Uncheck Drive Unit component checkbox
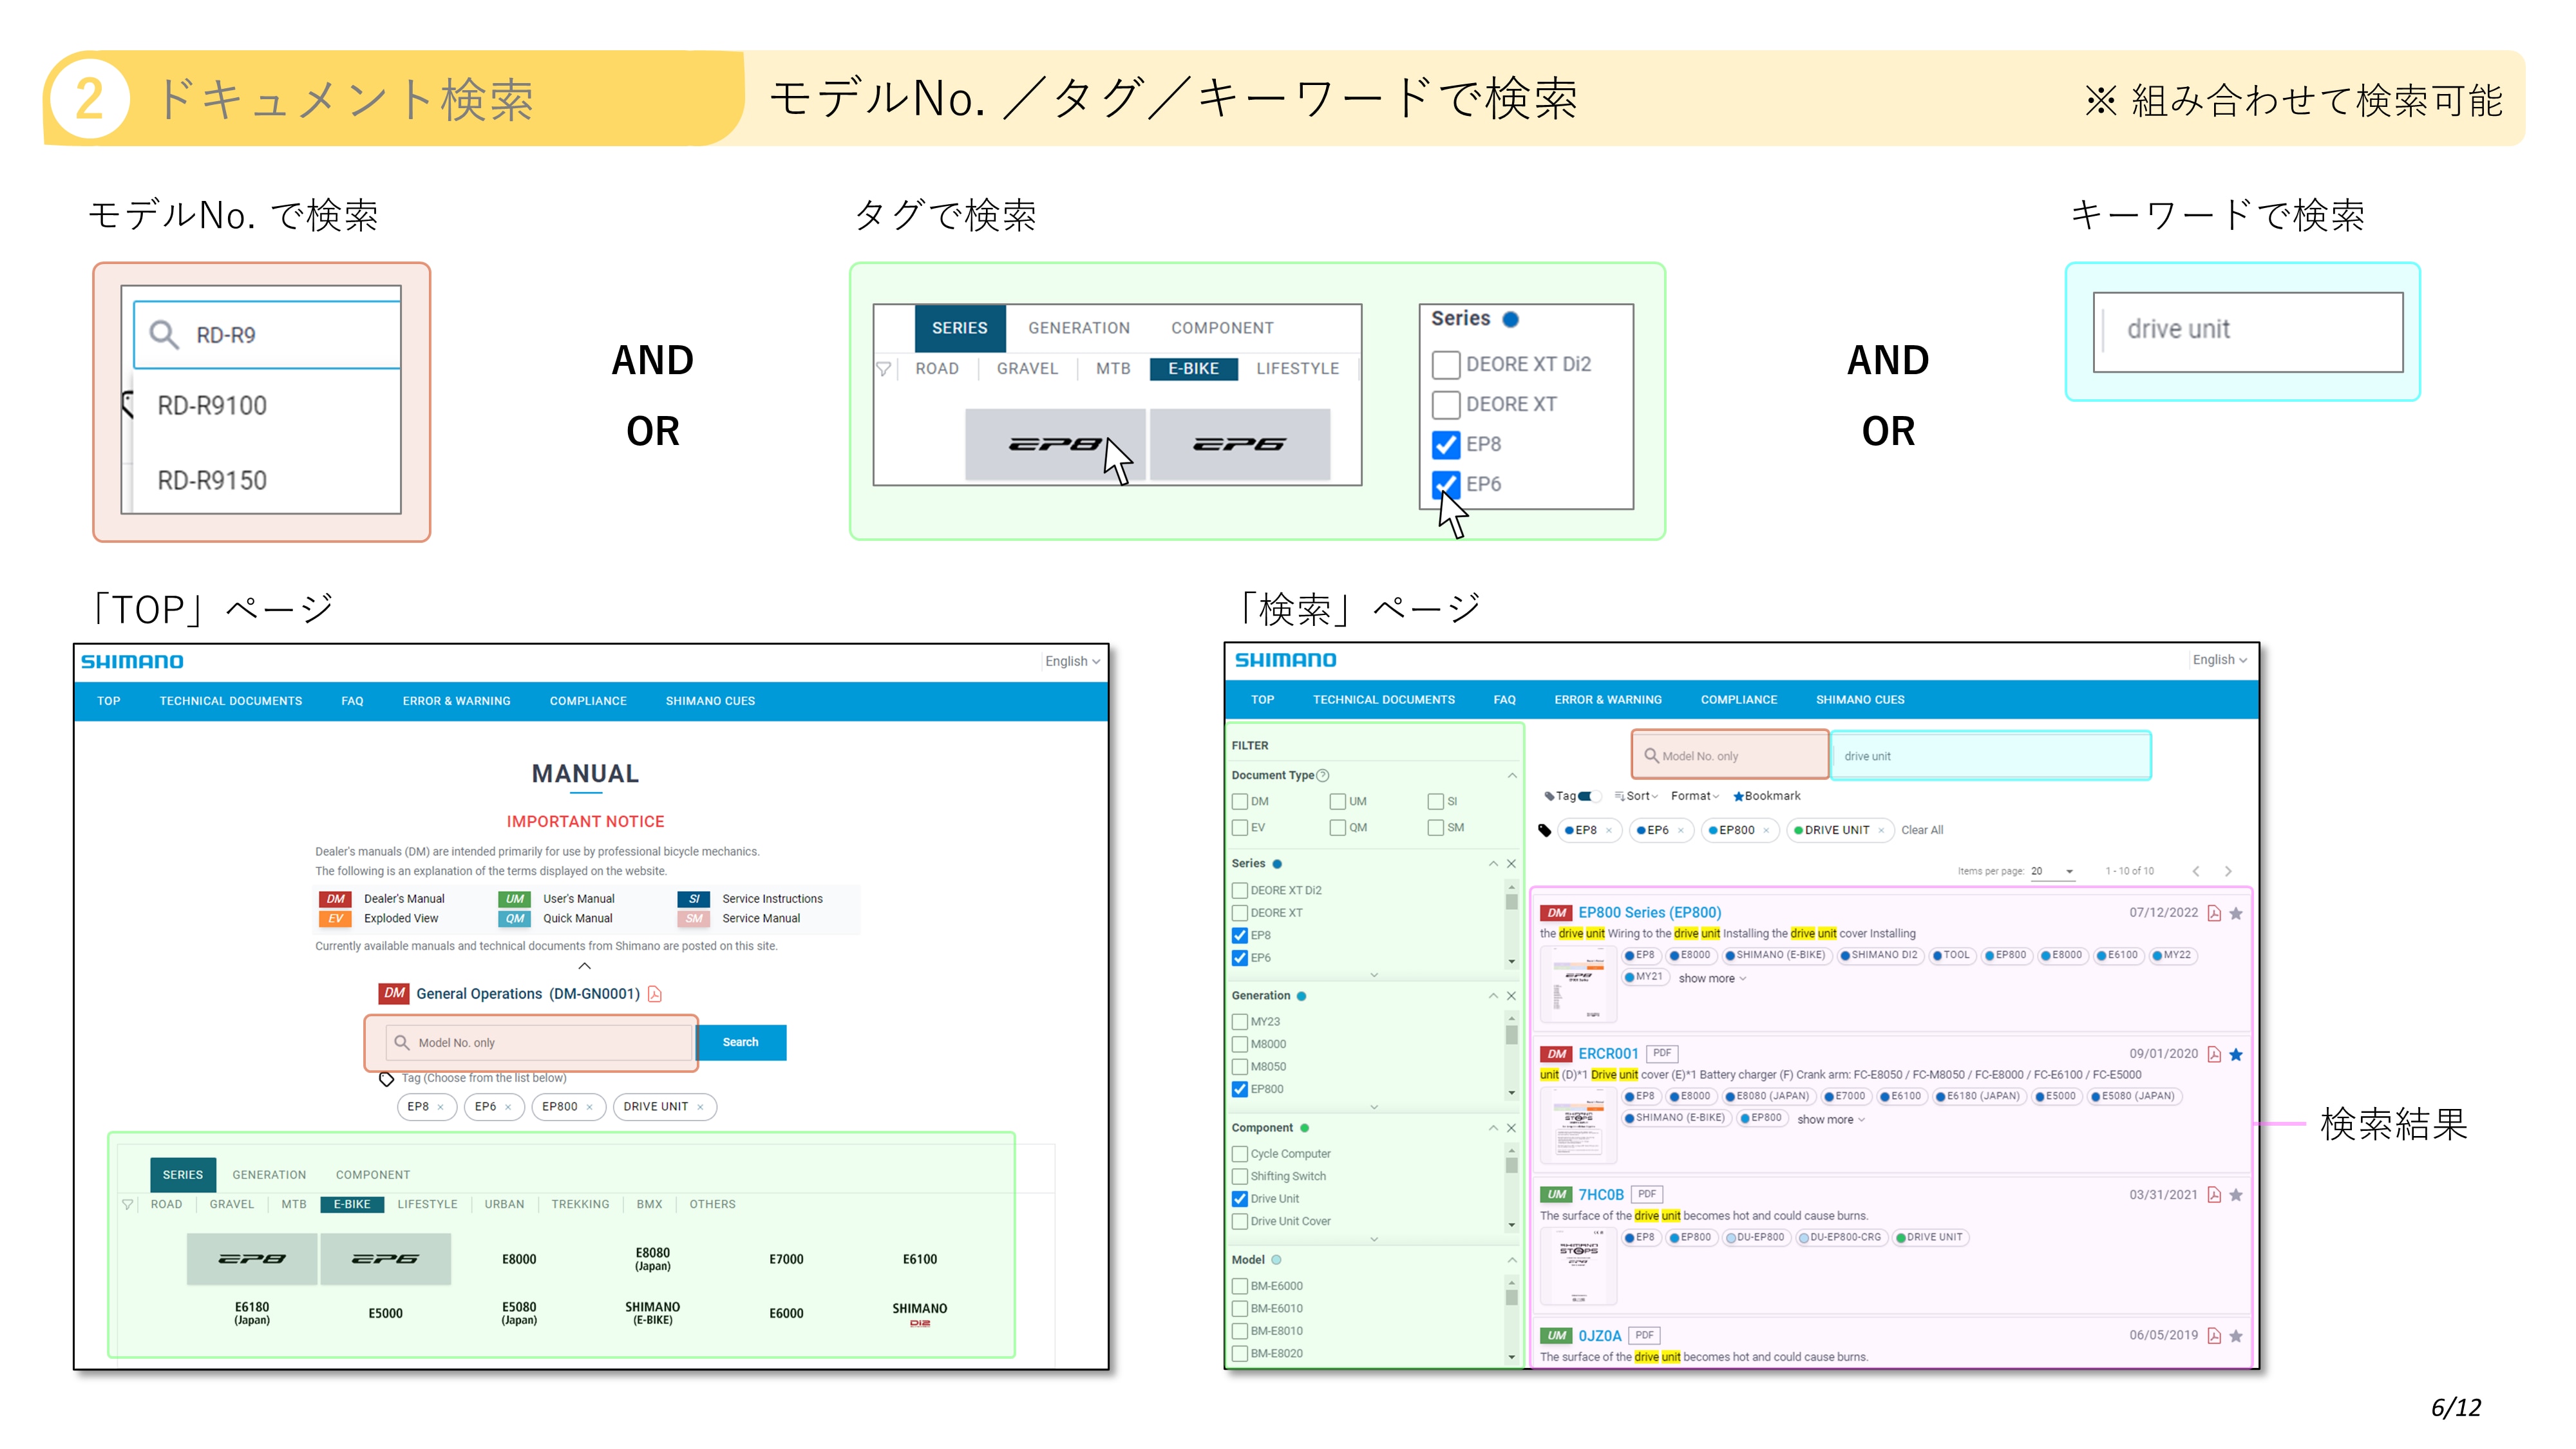The height and width of the screenshot is (1449, 2576). pos(1240,1199)
